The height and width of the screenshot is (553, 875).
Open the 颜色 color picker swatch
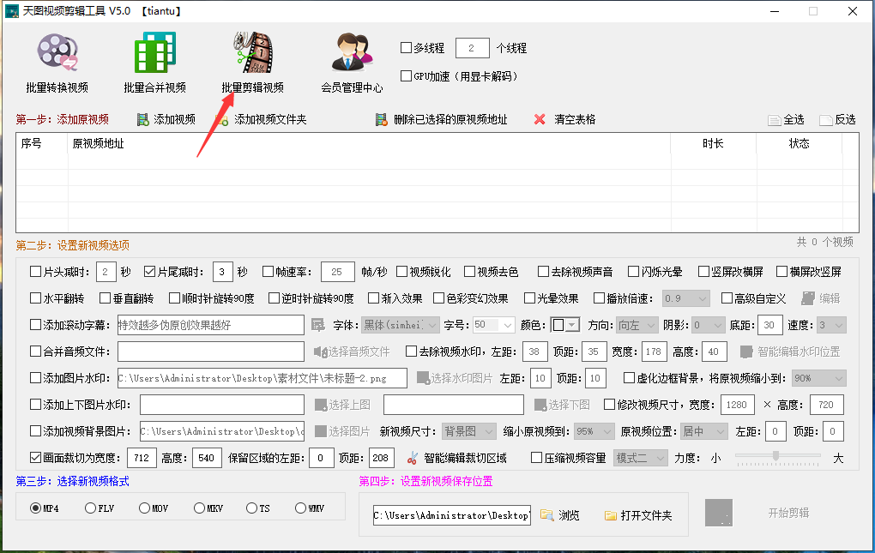(564, 325)
